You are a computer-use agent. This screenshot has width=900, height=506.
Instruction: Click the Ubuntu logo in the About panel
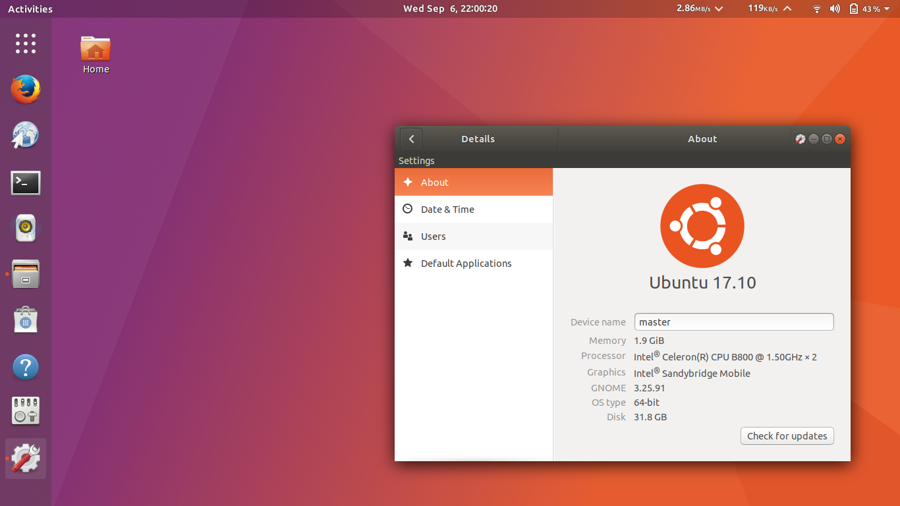[x=702, y=226]
